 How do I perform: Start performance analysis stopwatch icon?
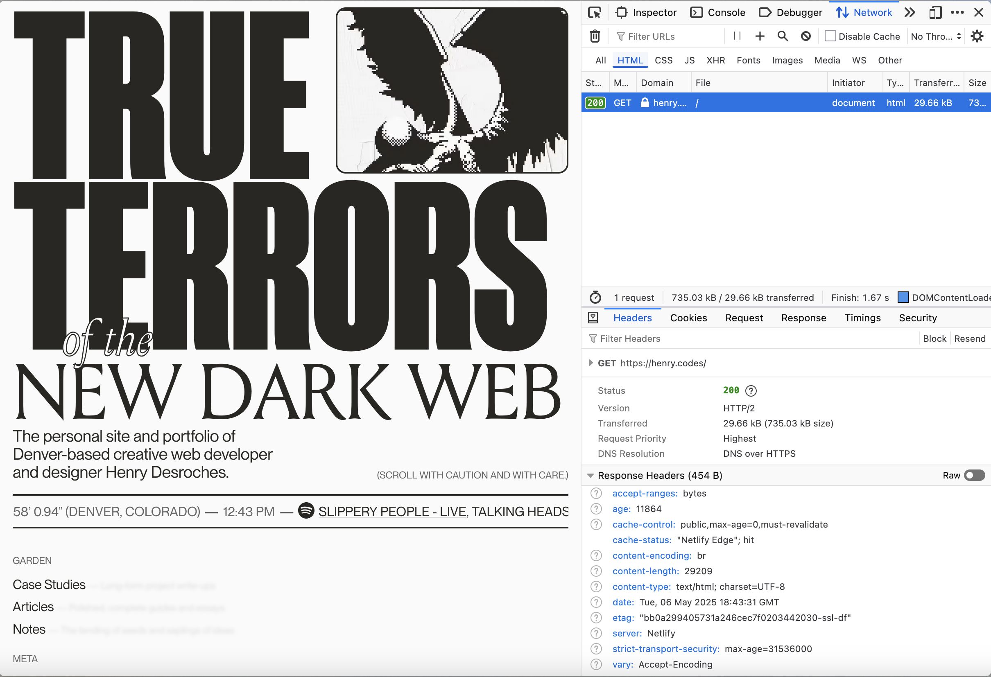coord(595,297)
